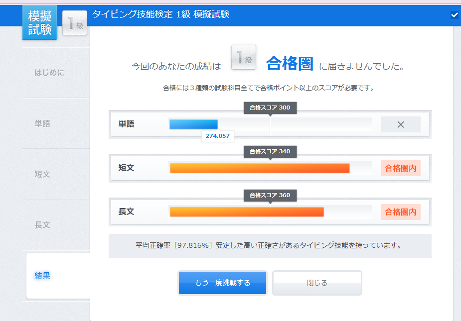The image size is (461, 321).
Task: Click the orange 短文 score bar
Action: [x=260, y=168]
